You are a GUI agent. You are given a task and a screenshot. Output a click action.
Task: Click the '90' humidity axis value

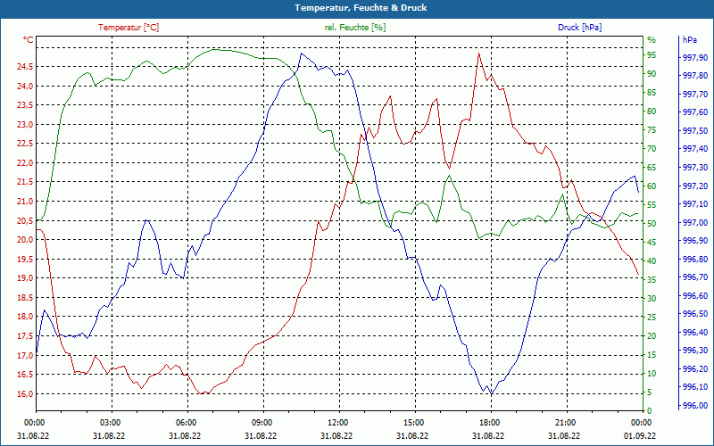coord(652,74)
